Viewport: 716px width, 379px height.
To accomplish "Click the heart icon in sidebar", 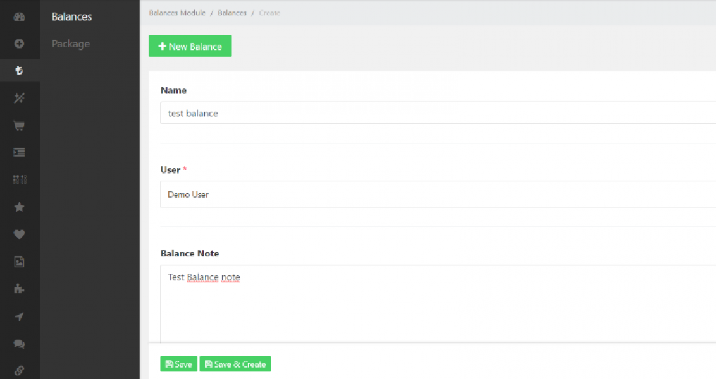I will 19,234.
